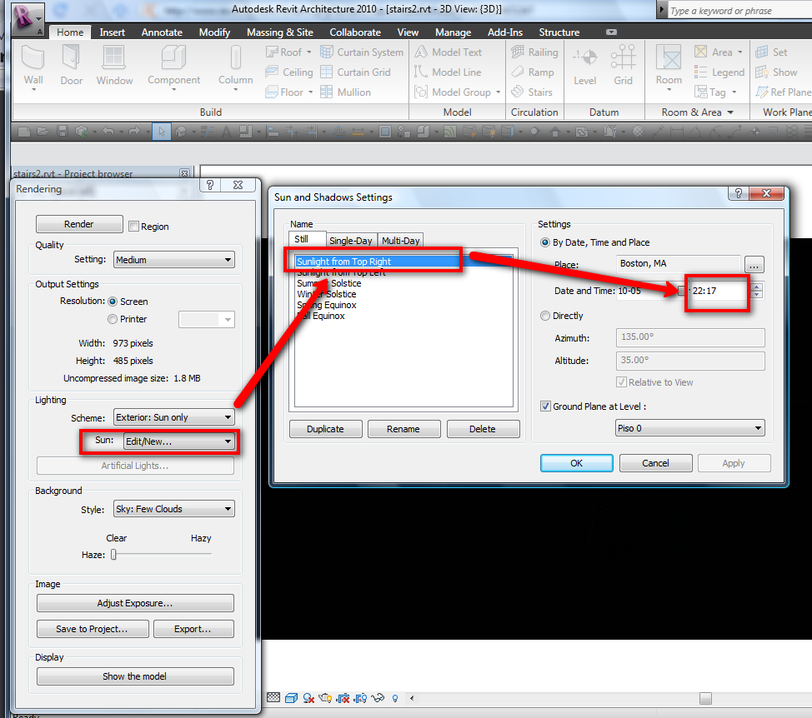Select the Component tool icon
The width and height of the screenshot is (812, 718).
pyautogui.click(x=173, y=57)
